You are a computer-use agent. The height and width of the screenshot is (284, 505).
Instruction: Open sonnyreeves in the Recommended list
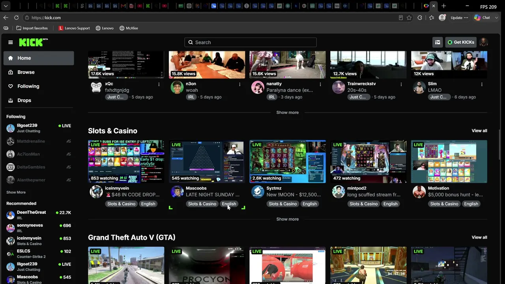39,228
